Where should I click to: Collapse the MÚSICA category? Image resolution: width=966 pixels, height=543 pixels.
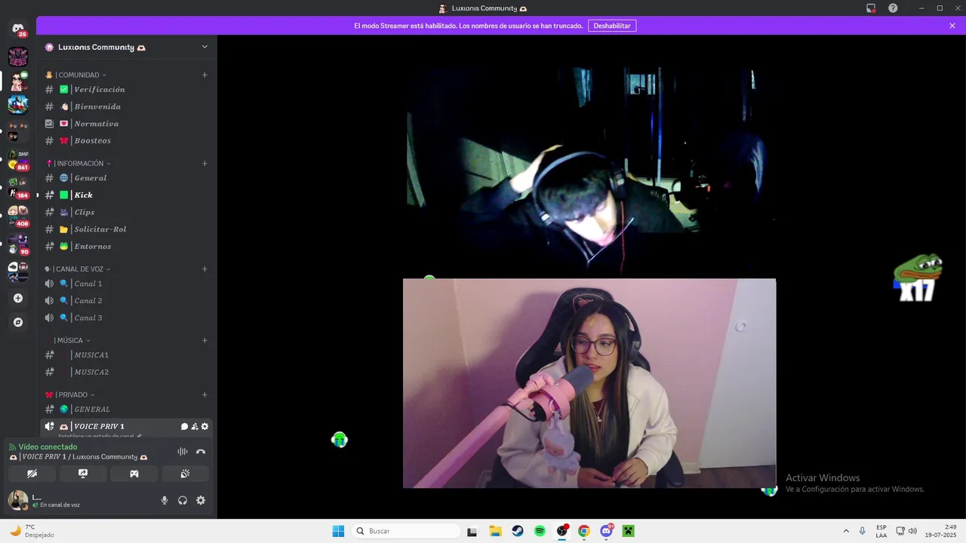(72, 340)
